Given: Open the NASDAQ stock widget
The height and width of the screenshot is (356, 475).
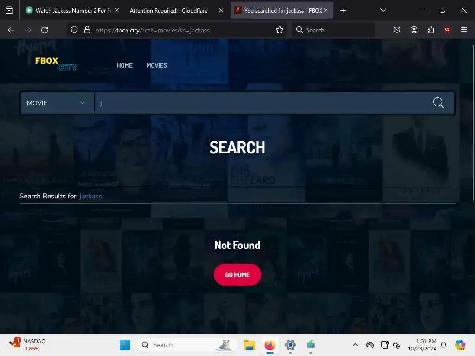Looking at the screenshot, I should pos(28,345).
